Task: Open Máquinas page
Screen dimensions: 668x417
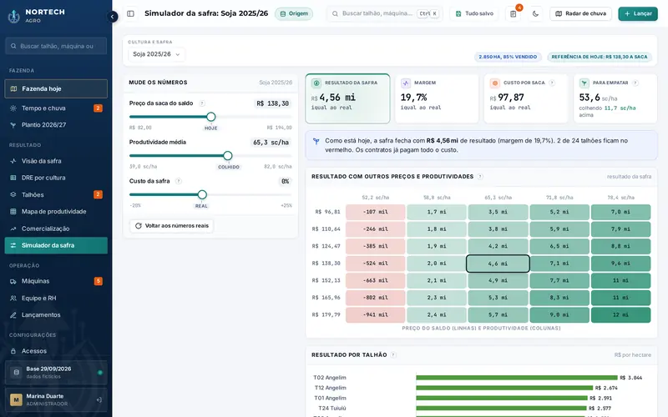Action: [56, 281]
